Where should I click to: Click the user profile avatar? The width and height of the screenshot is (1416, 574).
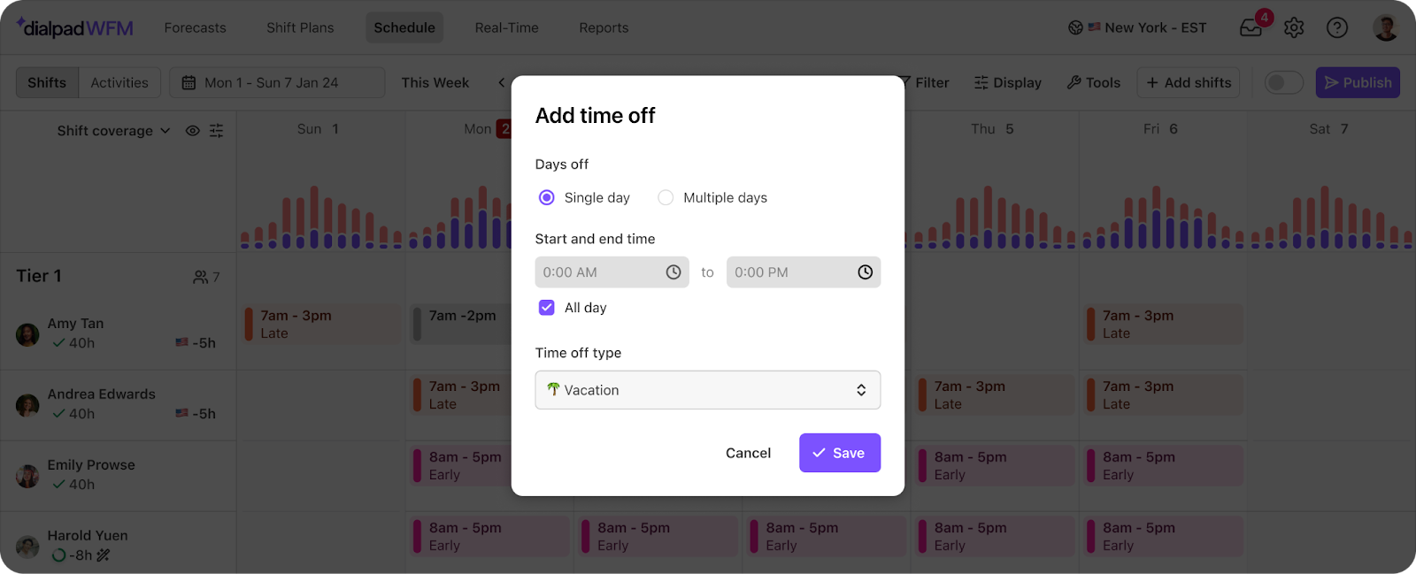(1385, 27)
